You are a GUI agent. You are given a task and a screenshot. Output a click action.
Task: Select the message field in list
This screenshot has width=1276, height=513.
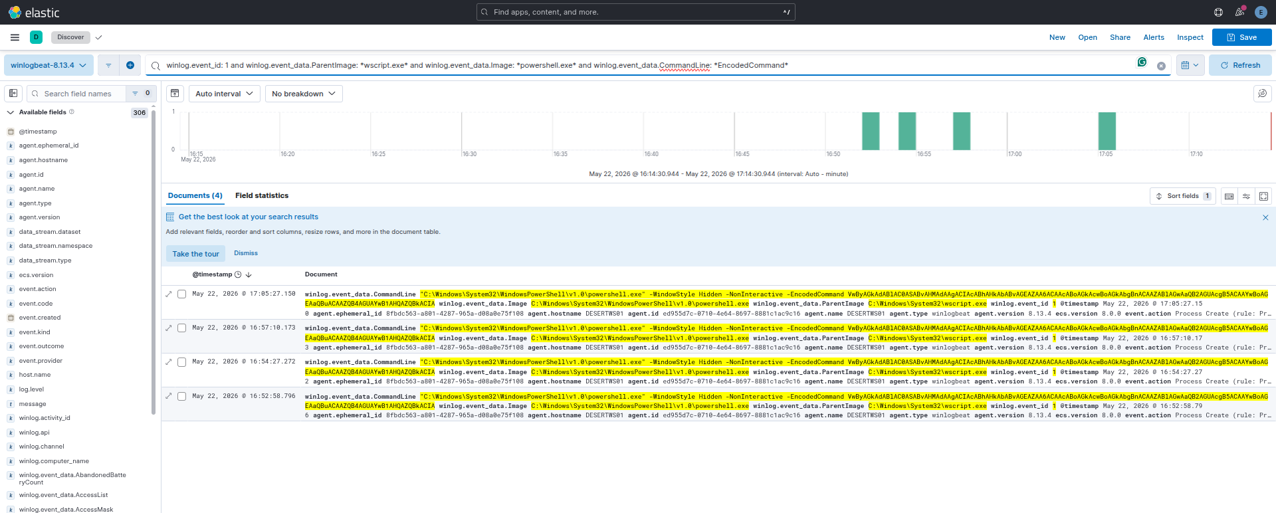pyautogui.click(x=33, y=404)
